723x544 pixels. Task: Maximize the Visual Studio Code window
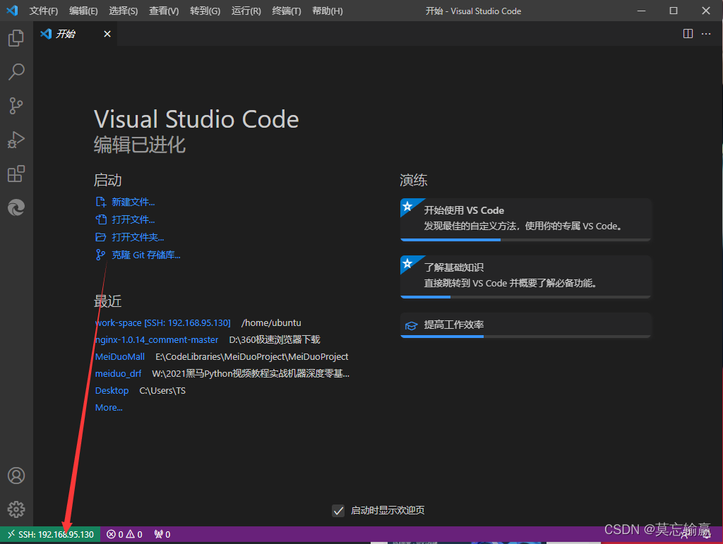pyautogui.click(x=673, y=11)
